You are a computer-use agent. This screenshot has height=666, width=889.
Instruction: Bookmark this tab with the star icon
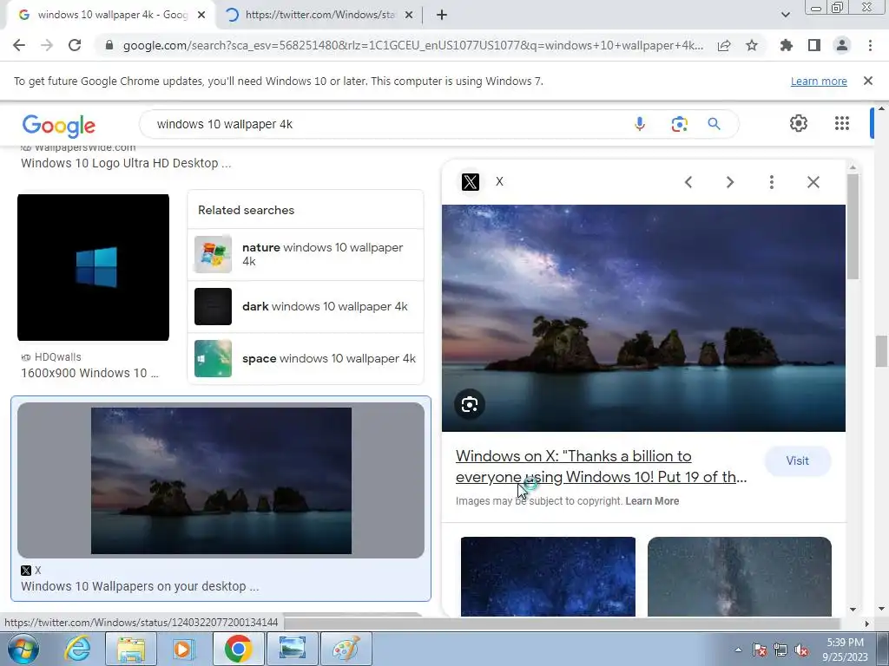[752, 45]
